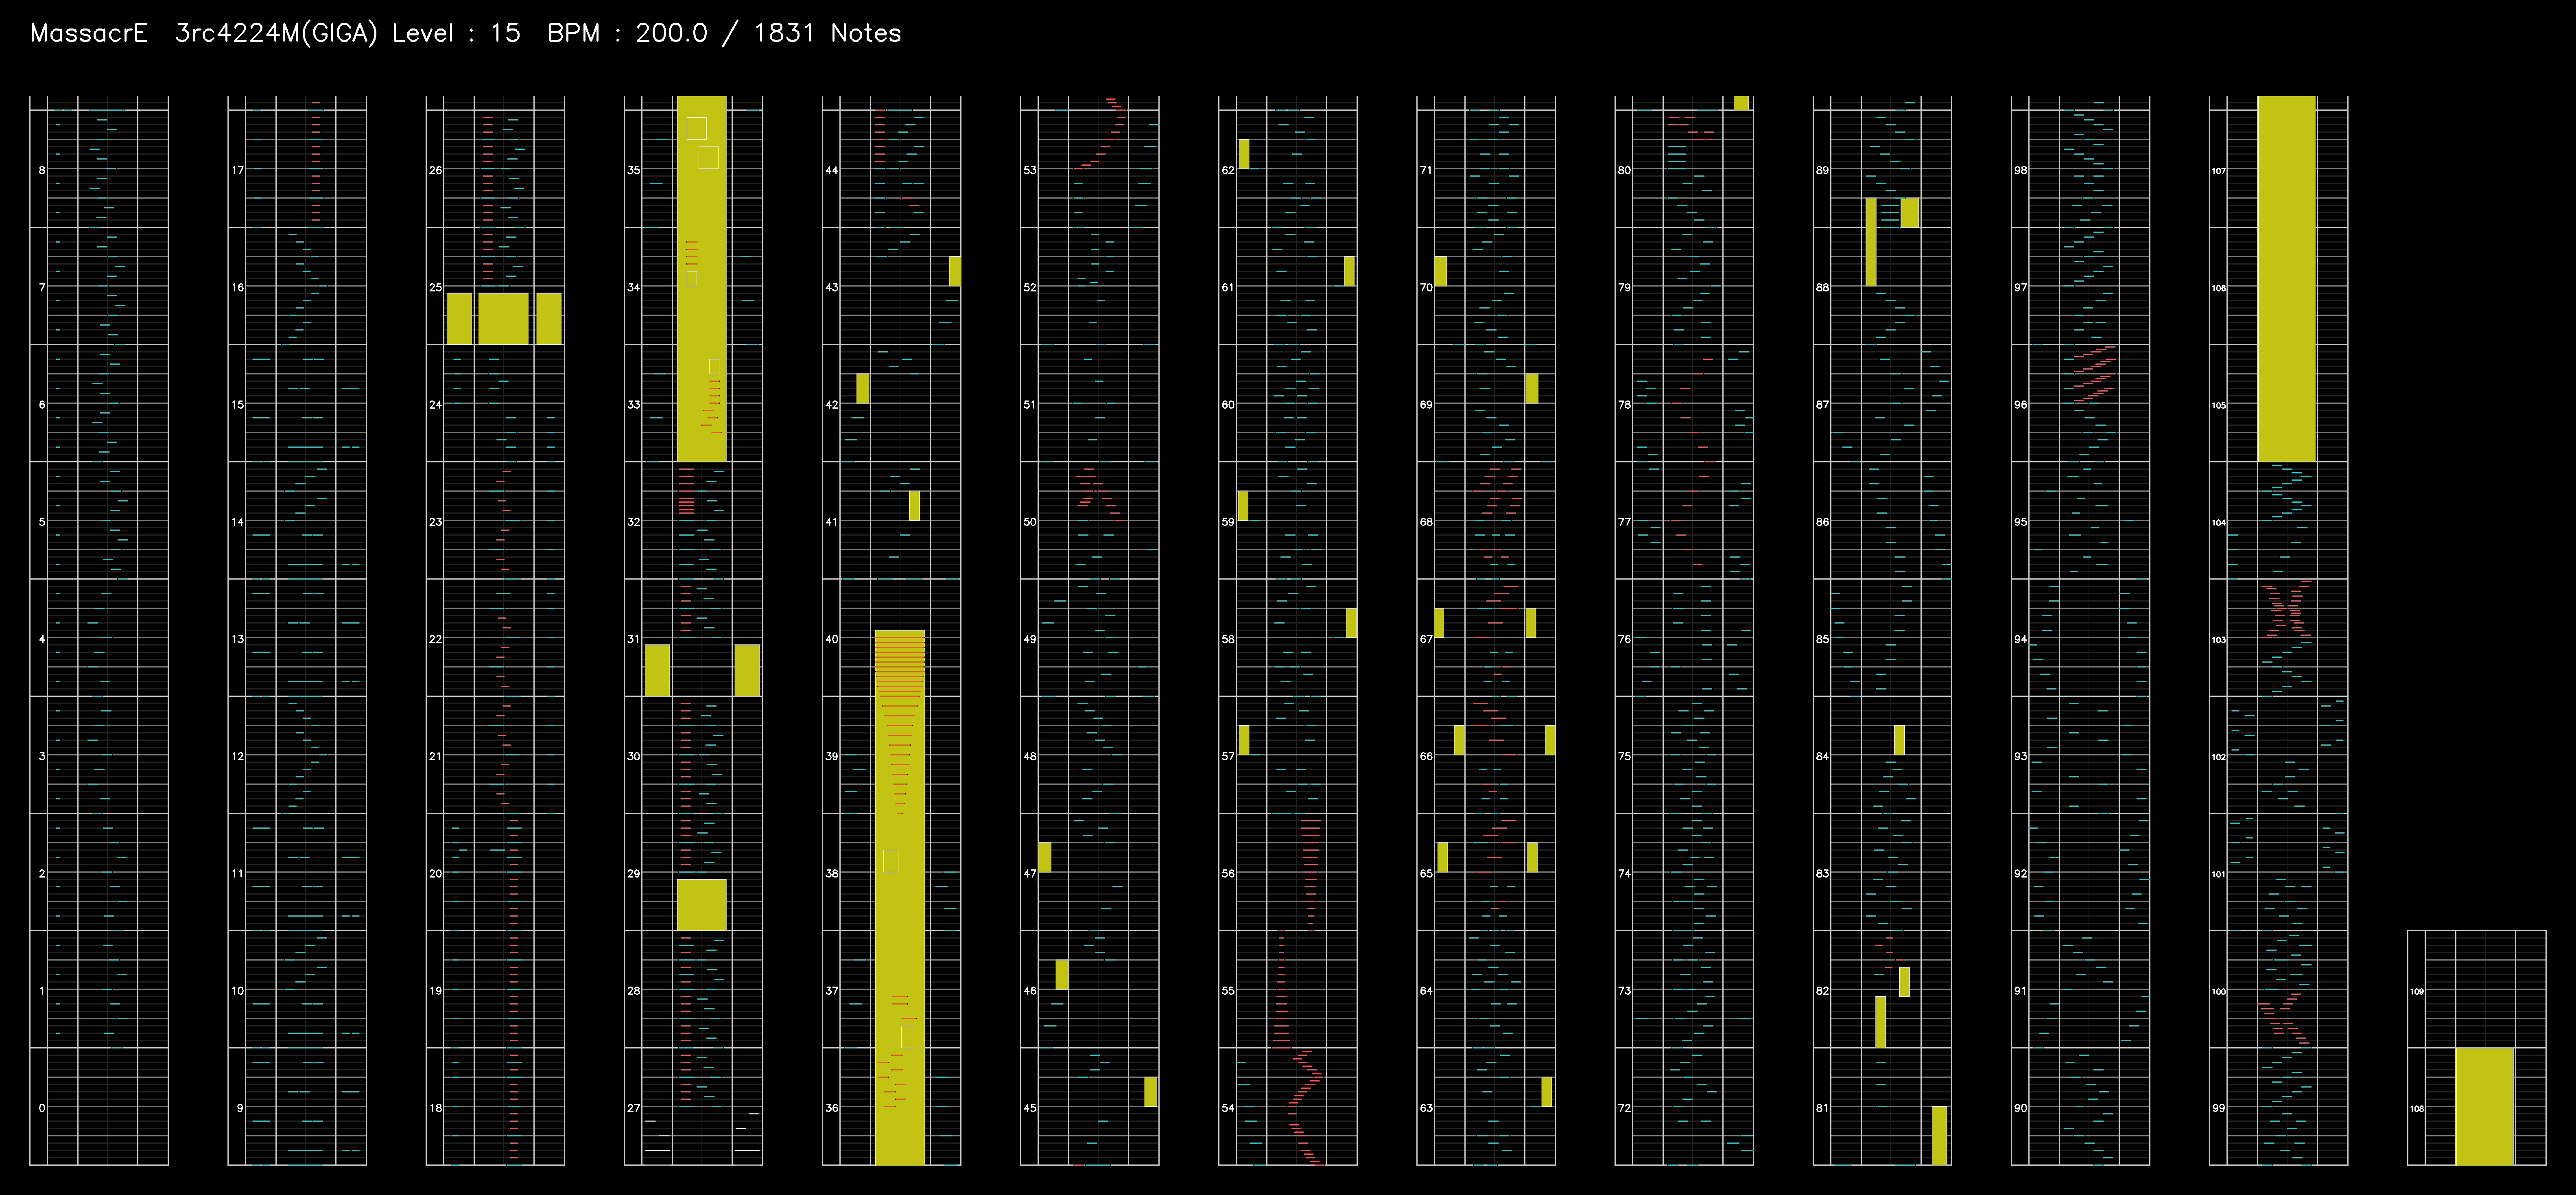Click the yellow long note spanning measures 36-40
Viewport: 2576px width, 1195px height.
tap(900, 897)
